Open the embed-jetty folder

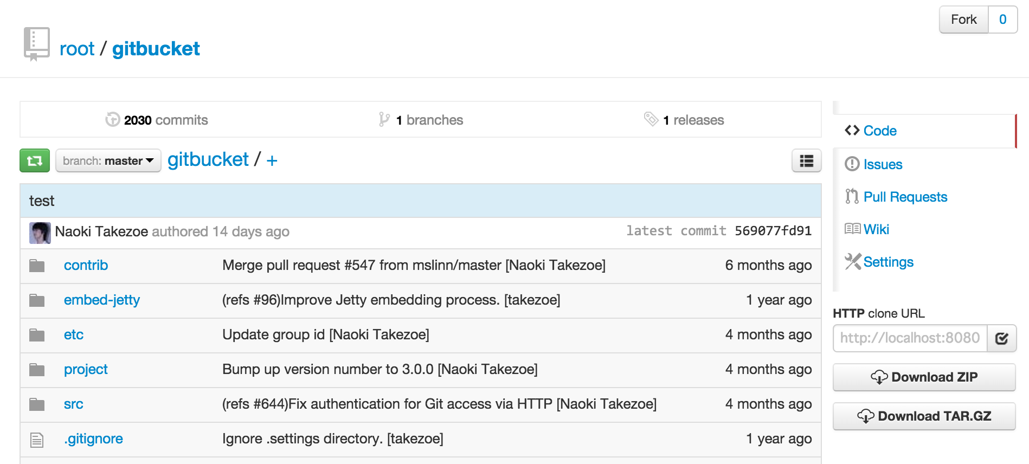tap(102, 300)
